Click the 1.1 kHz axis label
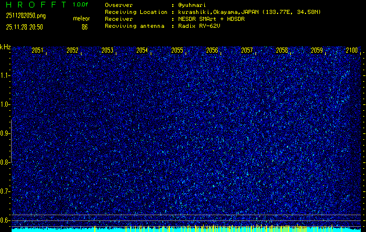Screen dimensions: 366x232 click(4, 75)
